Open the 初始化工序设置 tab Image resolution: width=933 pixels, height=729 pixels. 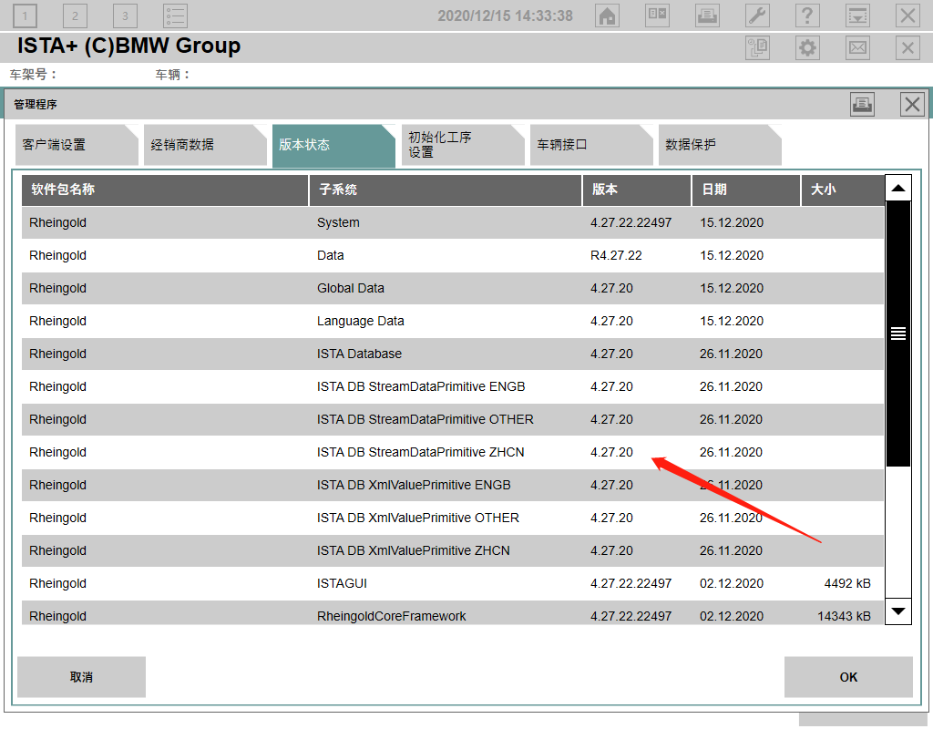point(463,145)
